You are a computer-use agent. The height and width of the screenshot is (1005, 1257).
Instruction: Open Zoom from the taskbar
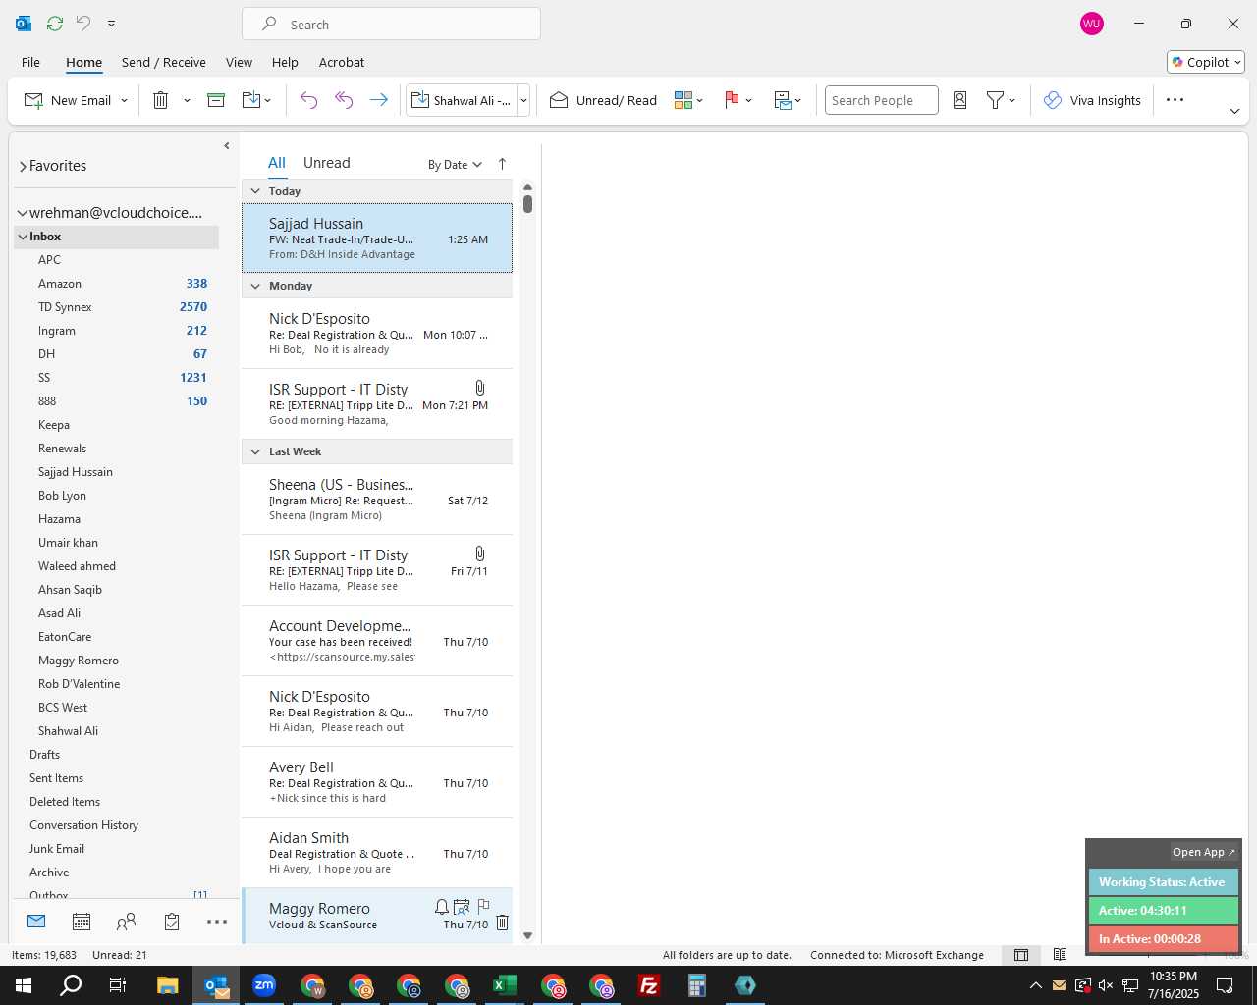[x=264, y=985]
